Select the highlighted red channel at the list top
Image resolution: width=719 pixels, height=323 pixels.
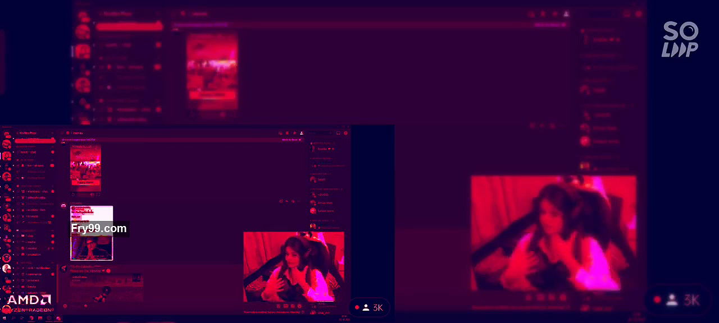click(x=35, y=140)
